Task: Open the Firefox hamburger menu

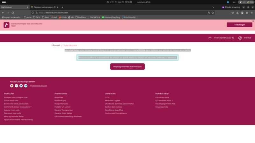Action: pyautogui.click(x=252, y=13)
